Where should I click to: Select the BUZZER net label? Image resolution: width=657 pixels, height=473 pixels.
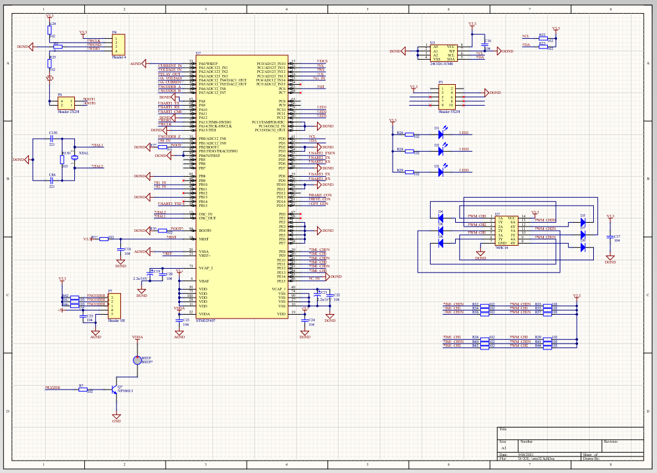tap(53, 388)
